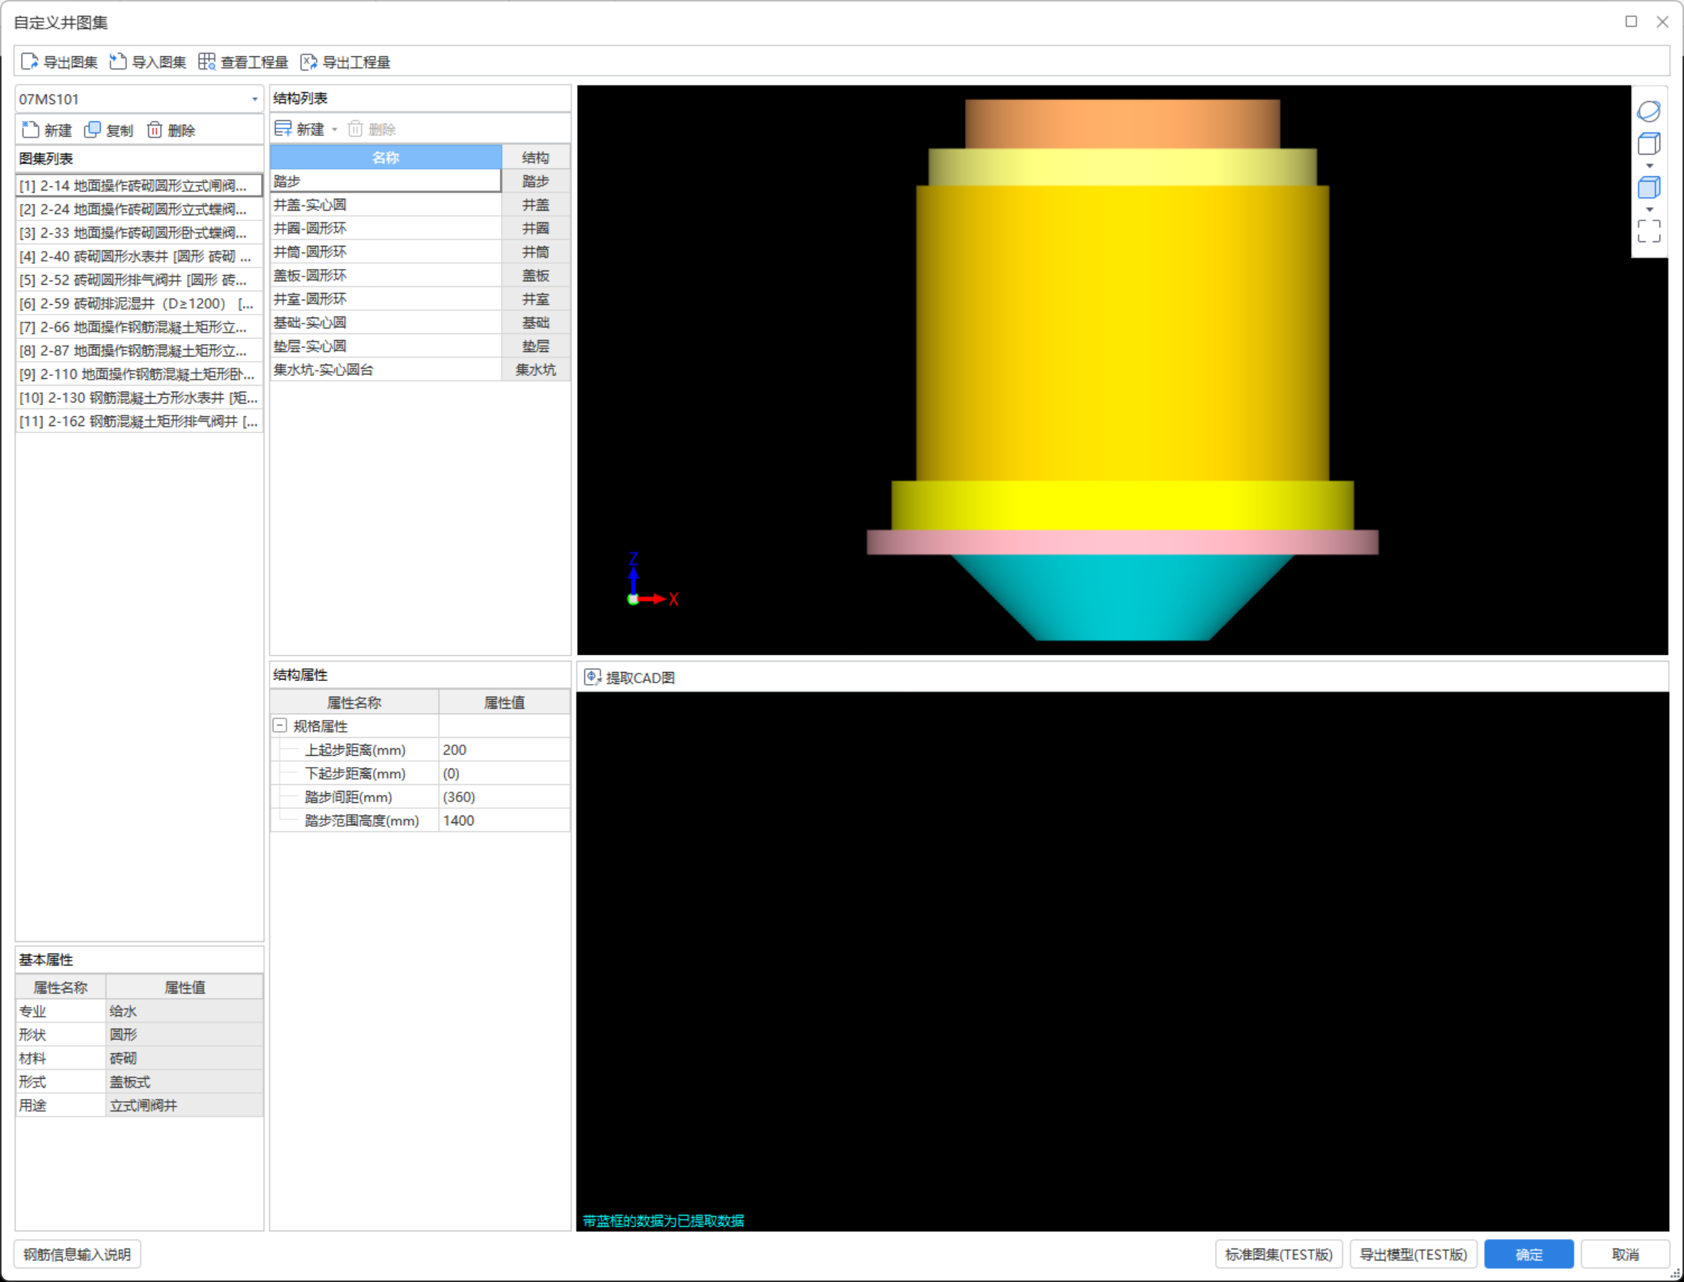Delete the selected atlas with the 删除 trash icon
This screenshot has height=1282, width=1684.
click(x=155, y=130)
